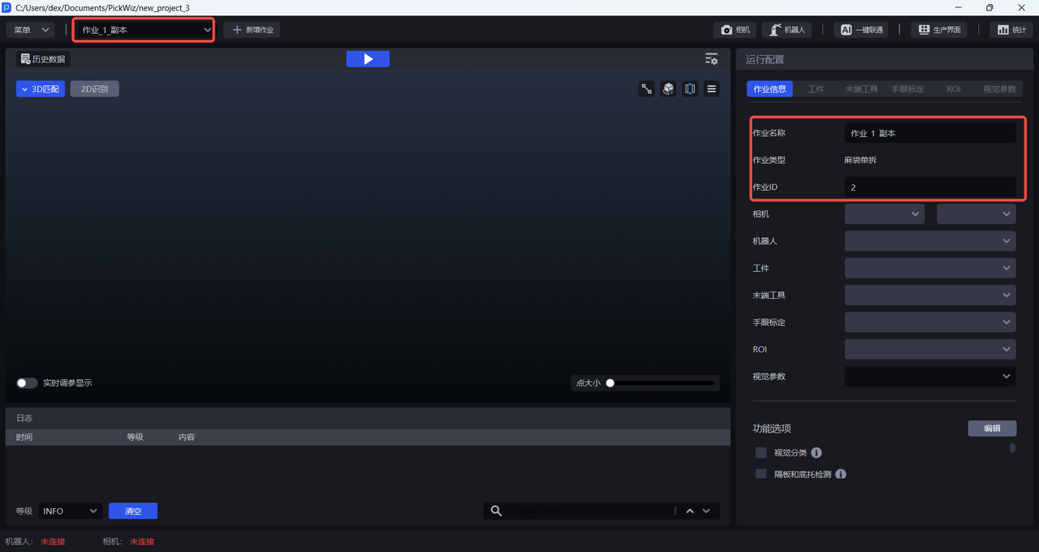1039x552 pixels.
Task: Toggle the 实时调参显示 switch
Action: coord(27,383)
